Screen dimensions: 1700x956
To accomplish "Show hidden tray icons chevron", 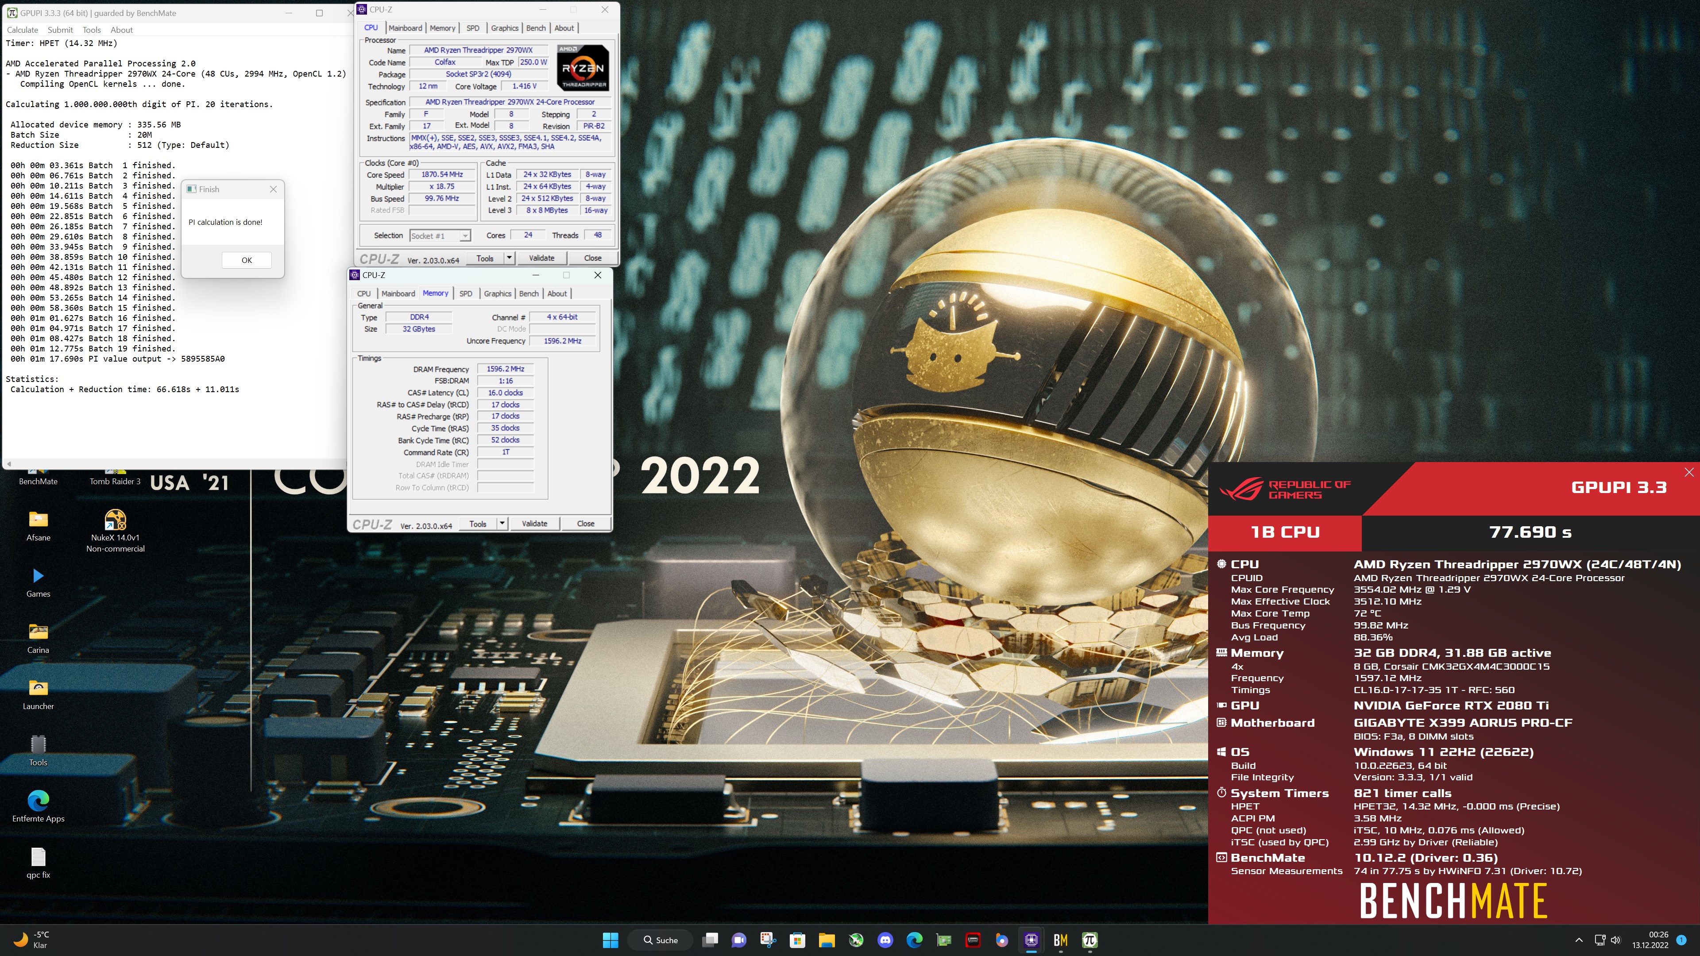I will point(1579,940).
